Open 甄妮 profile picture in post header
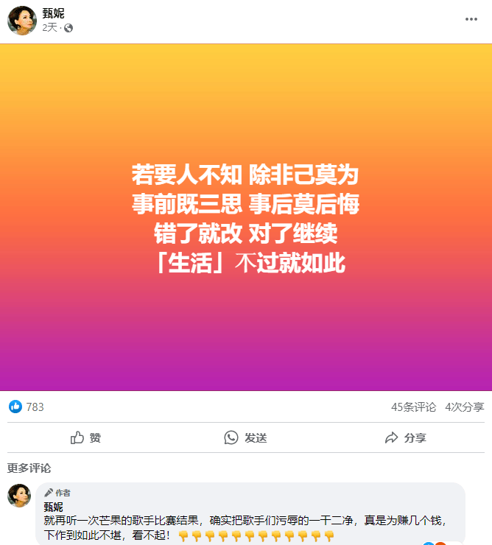492x545 pixels. click(22, 20)
